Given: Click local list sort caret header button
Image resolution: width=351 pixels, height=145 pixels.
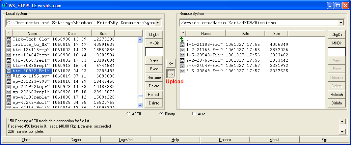Looking at the screenshot, I should click(9, 34).
